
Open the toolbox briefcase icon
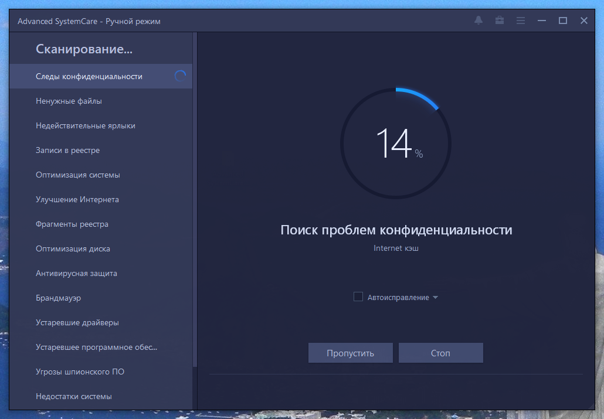coord(500,21)
